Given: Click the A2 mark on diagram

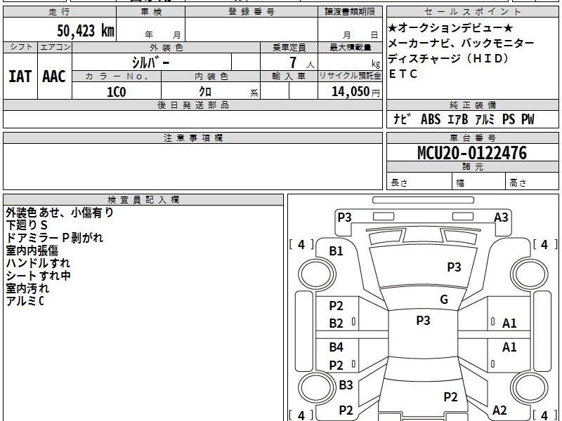Looking at the screenshot, I should pyautogui.click(x=499, y=410).
